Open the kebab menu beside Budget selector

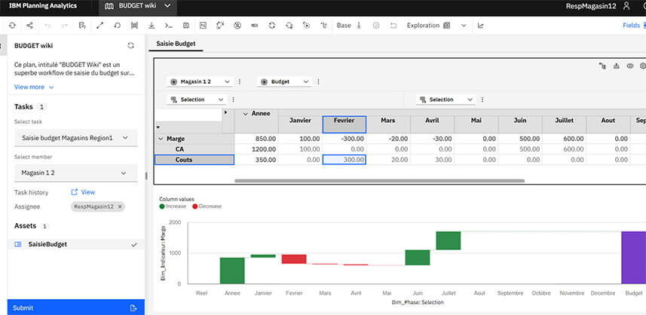click(x=318, y=81)
